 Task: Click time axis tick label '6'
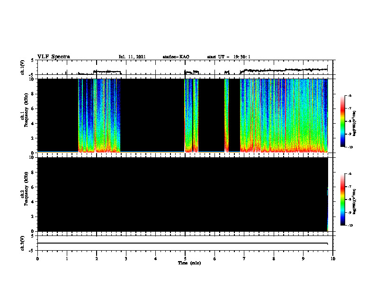(x=215, y=259)
